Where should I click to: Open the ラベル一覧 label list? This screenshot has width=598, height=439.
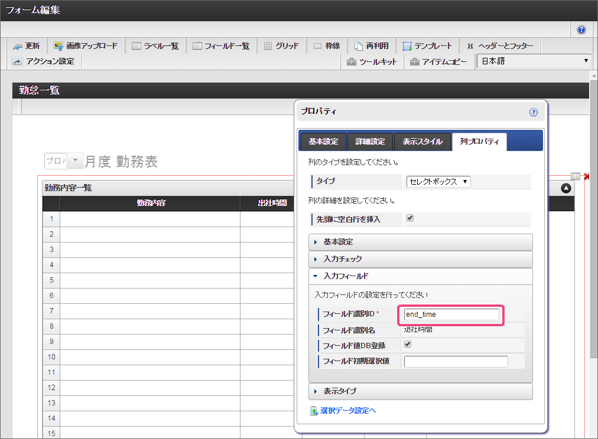click(155, 46)
